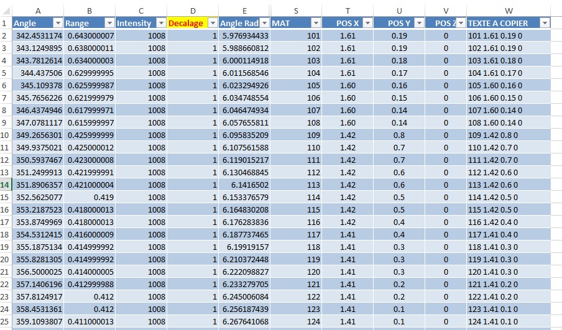Select Intensity cell 1008 in row 2
This screenshot has height=330, width=562.
click(141, 36)
